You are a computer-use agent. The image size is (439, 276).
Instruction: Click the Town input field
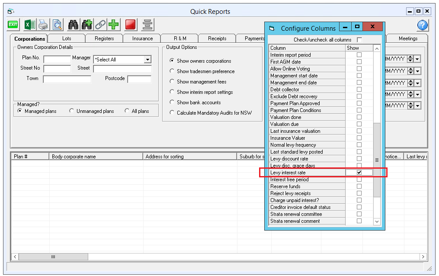click(67, 79)
